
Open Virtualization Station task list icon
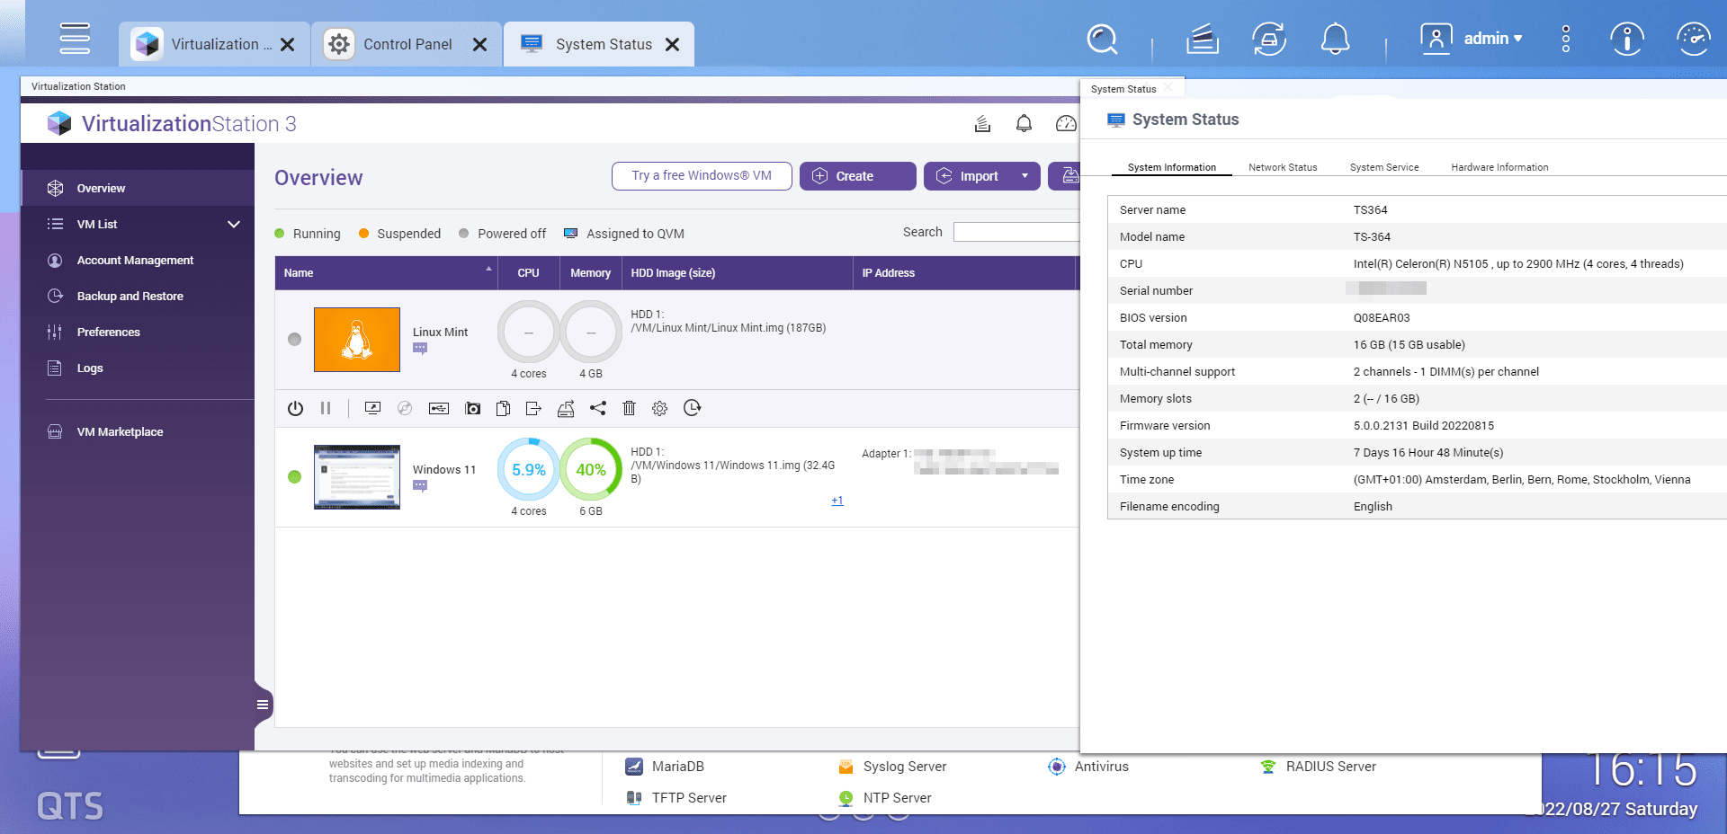pos(982,124)
